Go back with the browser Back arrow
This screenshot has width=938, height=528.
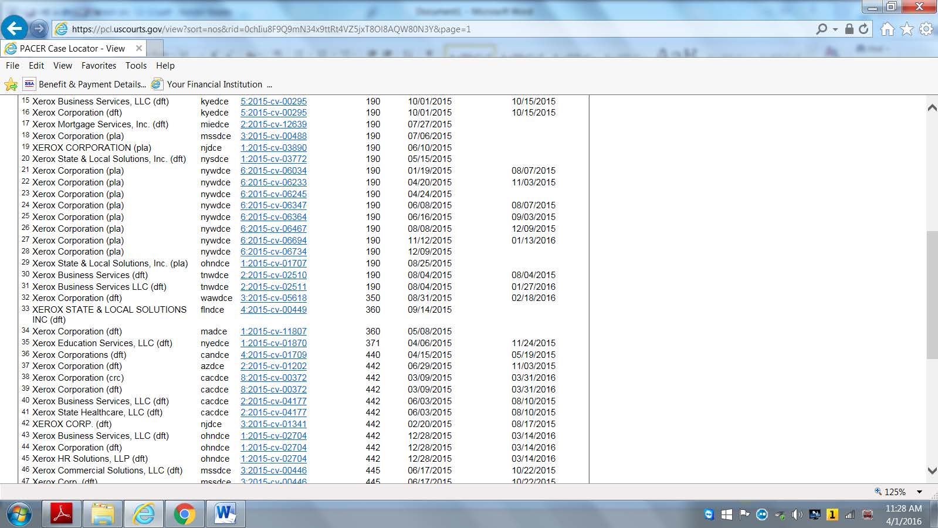15,28
